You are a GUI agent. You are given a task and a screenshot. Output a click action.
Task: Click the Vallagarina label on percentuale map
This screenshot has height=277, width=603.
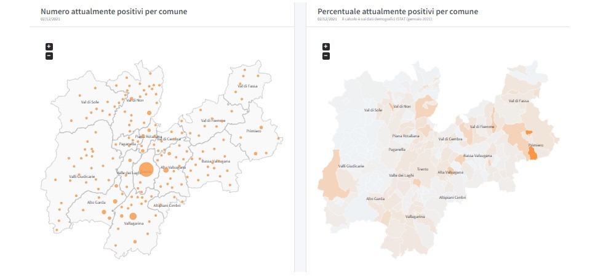tap(415, 217)
